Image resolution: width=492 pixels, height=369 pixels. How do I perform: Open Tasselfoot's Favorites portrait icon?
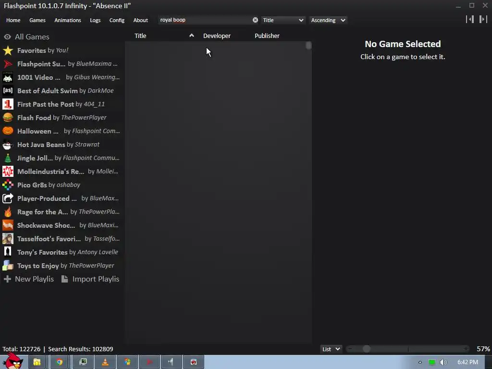(x=8, y=239)
